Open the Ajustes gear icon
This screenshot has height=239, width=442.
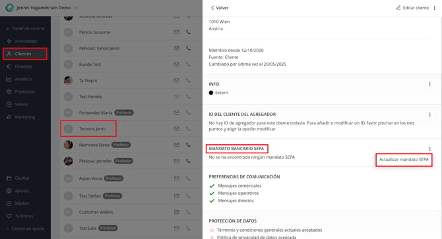(x=9, y=191)
